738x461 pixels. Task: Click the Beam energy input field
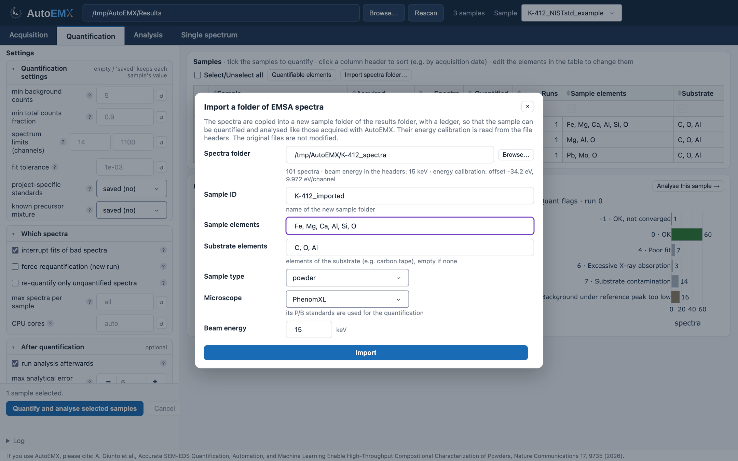(x=309, y=330)
